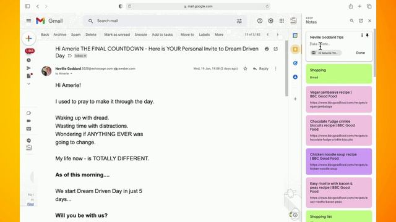Open the Gmail main menu hamburger
The width and height of the screenshot is (396, 222).
(x=28, y=21)
